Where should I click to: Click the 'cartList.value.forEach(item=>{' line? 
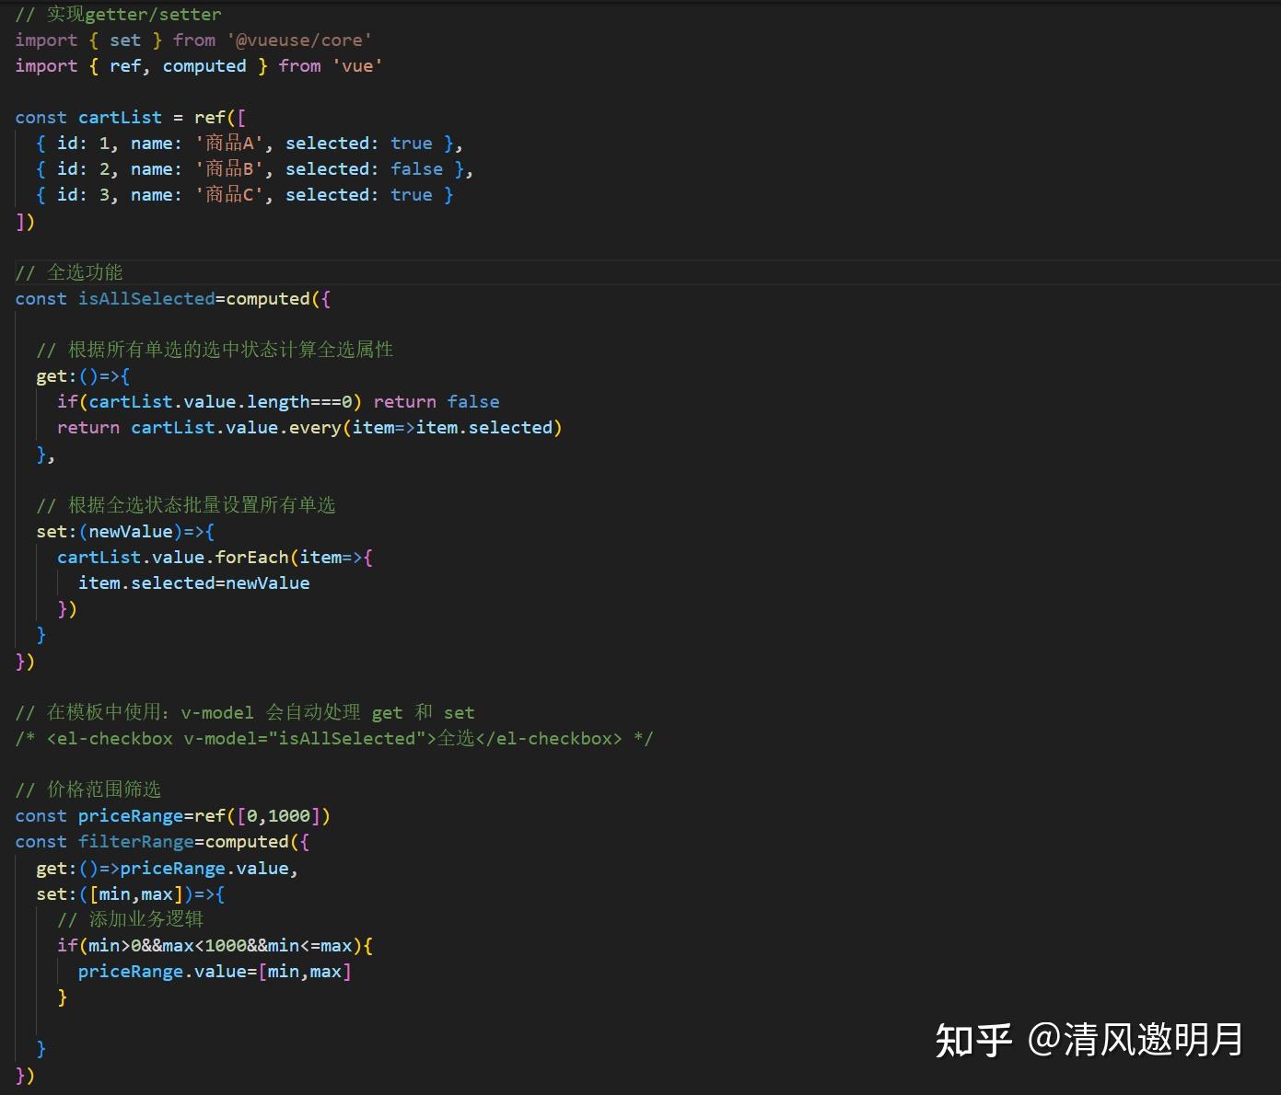pos(215,557)
